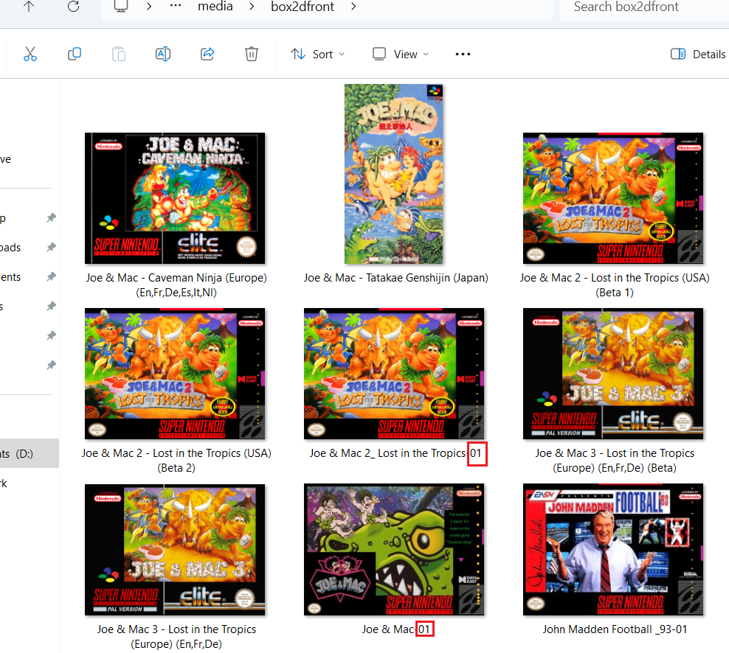
Task: Show hidden breadcrumb folders ellipsis
Action: [176, 6]
